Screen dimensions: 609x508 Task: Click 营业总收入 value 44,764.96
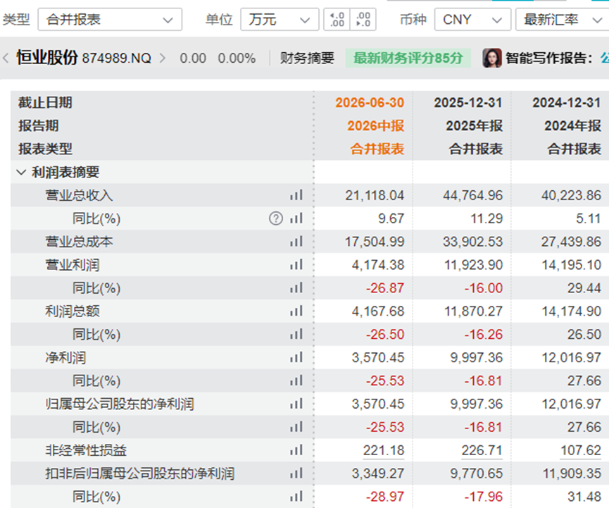click(x=473, y=195)
